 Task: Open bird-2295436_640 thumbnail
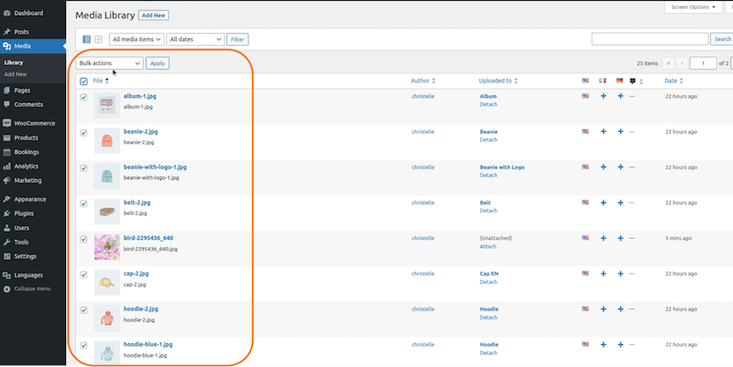[x=107, y=247]
